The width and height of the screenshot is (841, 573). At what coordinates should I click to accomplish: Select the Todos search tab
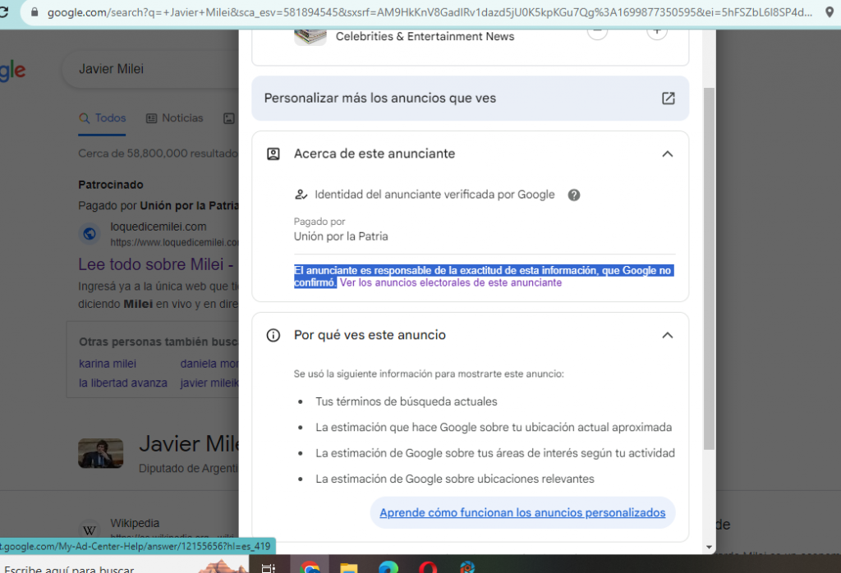pos(103,118)
